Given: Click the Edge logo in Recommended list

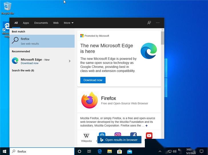Looking at the screenshot, I should click(x=15, y=61).
